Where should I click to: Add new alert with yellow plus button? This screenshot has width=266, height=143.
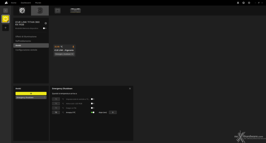31,93
